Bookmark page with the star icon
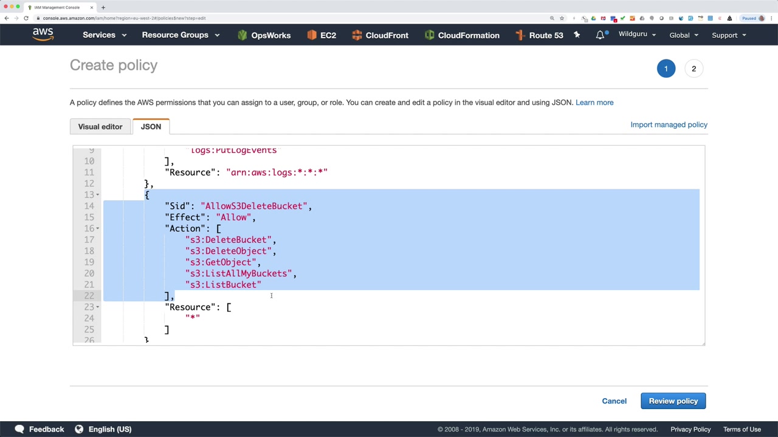778x437 pixels. pyautogui.click(x=562, y=18)
